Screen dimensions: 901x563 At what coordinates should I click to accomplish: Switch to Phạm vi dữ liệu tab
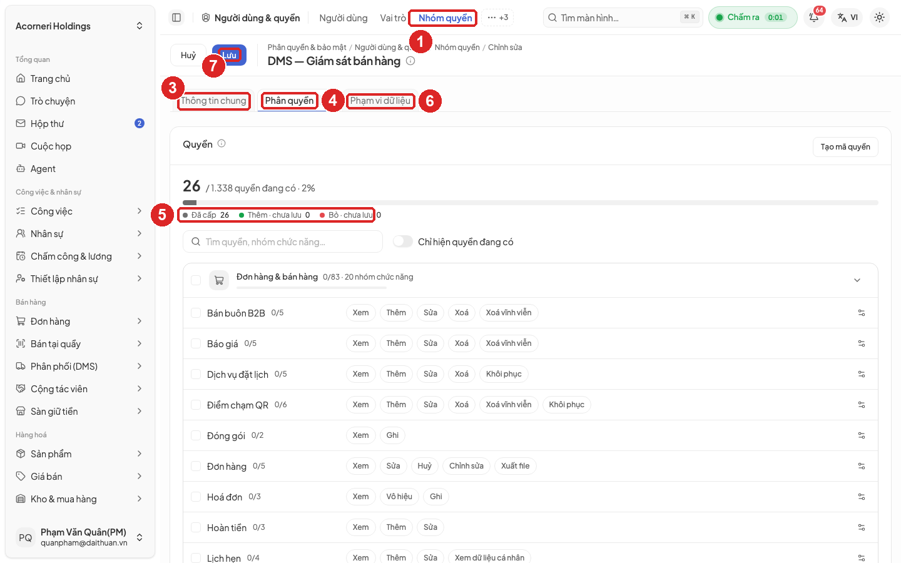tap(380, 101)
